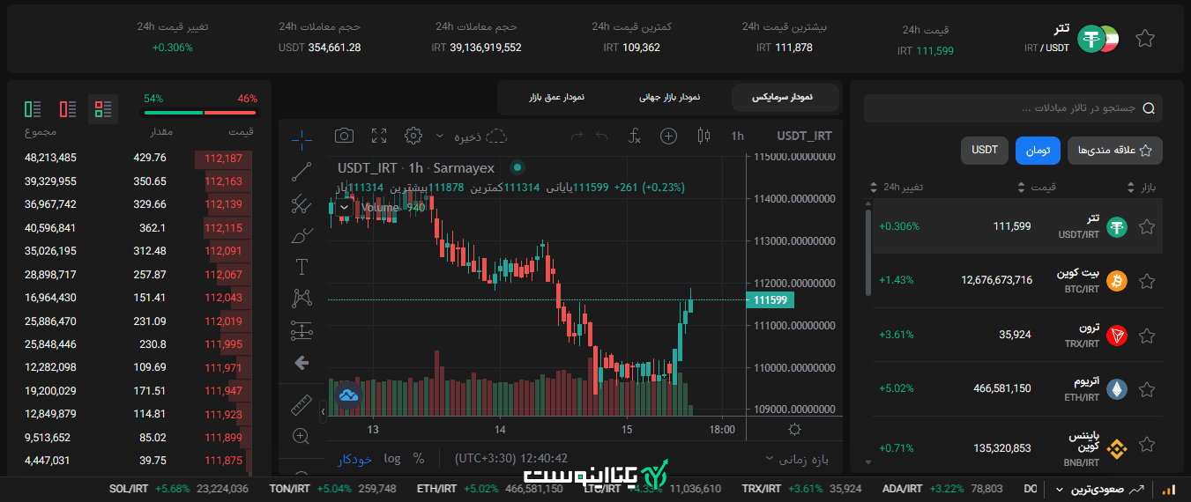
Task: Click the market search input field
Action: click(1012, 108)
